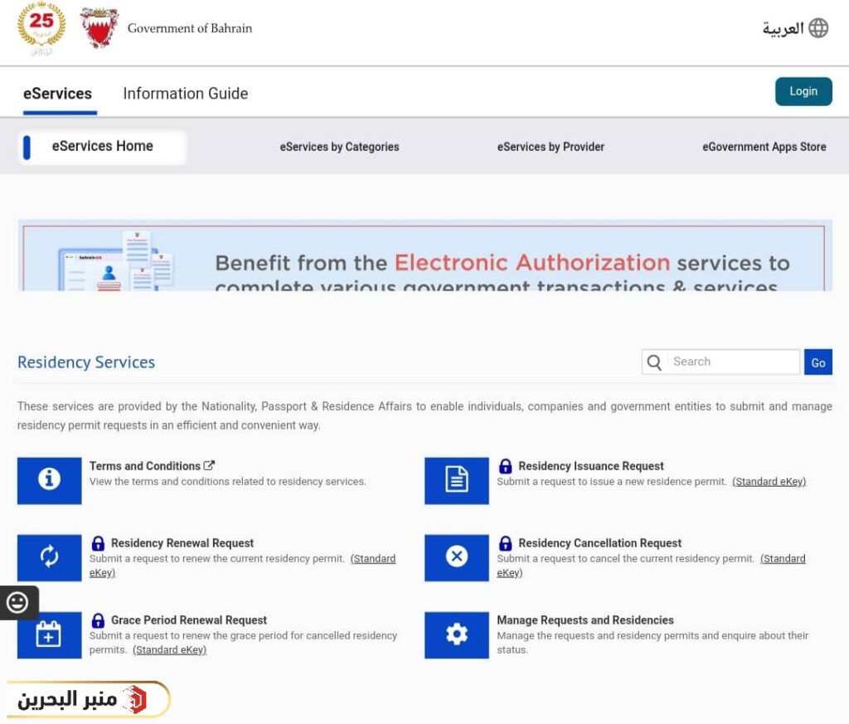Select the document icon for Residency Issuance Request
The width and height of the screenshot is (849, 724).
tap(456, 481)
